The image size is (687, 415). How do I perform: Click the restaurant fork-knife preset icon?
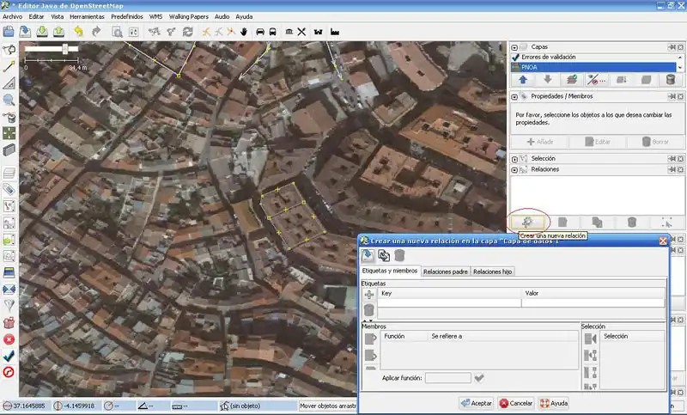click(301, 32)
